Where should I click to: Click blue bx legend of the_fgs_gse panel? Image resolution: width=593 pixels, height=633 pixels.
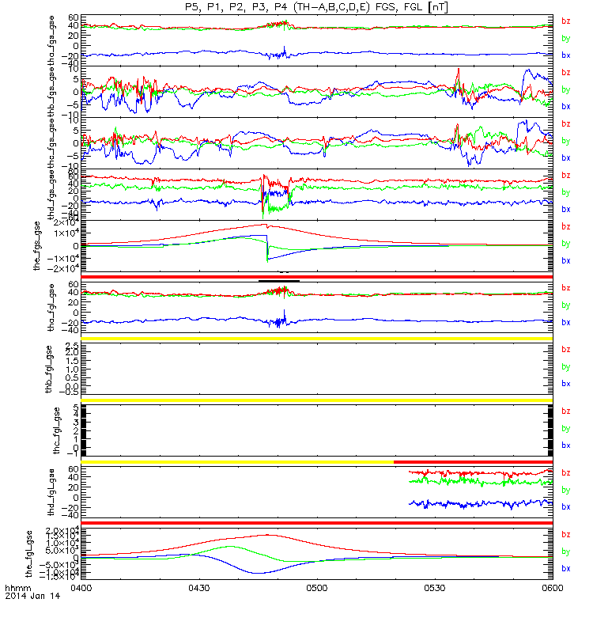[566, 261]
